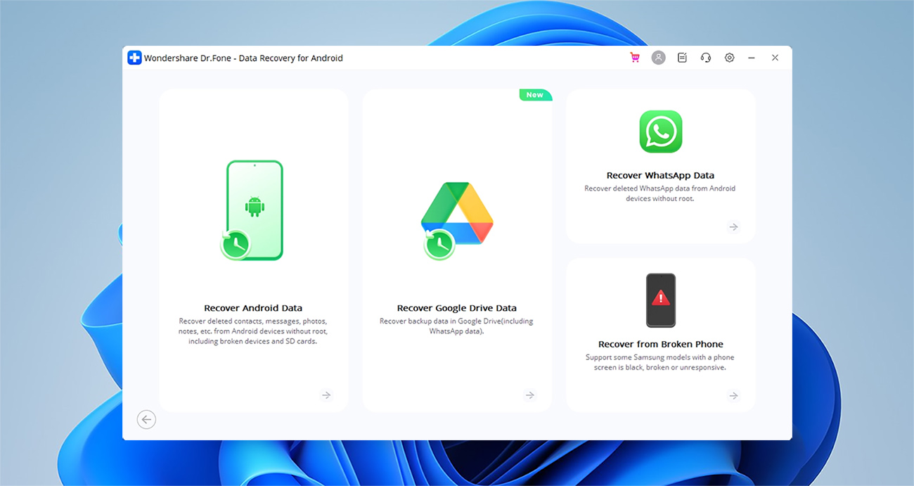The height and width of the screenshot is (486, 914).
Task: Open the settings gear icon
Action: click(729, 57)
